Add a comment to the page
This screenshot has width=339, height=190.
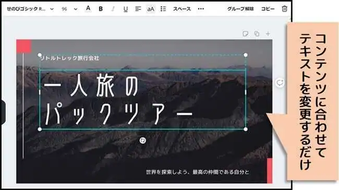pyautogui.click(x=245, y=33)
